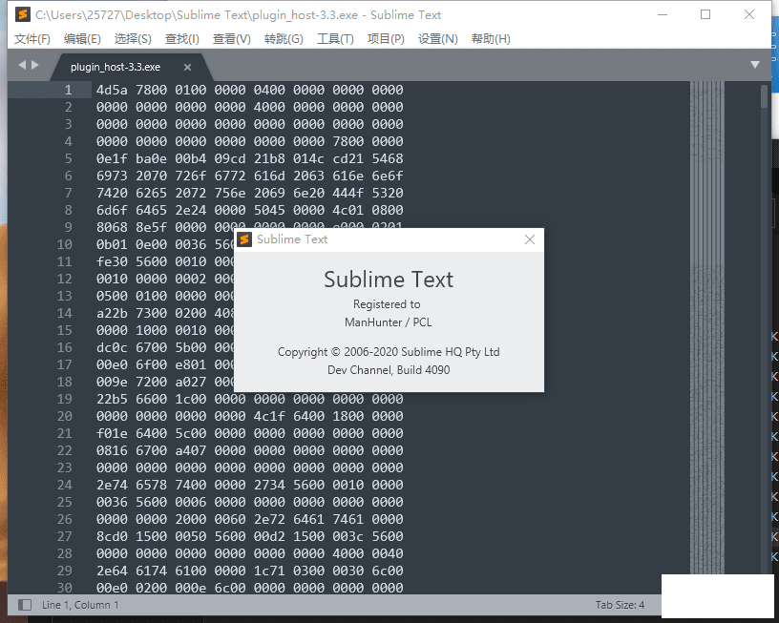Viewport: 779px width, 623px height.
Task: Open the 帮助(H) menu
Action: click(x=491, y=39)
